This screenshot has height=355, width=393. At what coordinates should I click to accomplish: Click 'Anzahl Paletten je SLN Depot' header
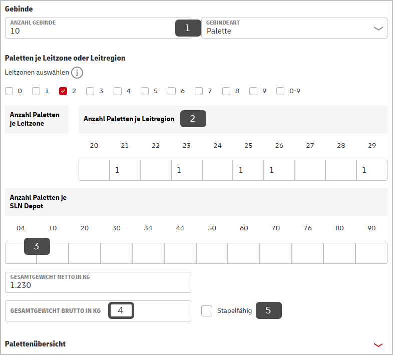pyautogui.click(x=38, y=202)
